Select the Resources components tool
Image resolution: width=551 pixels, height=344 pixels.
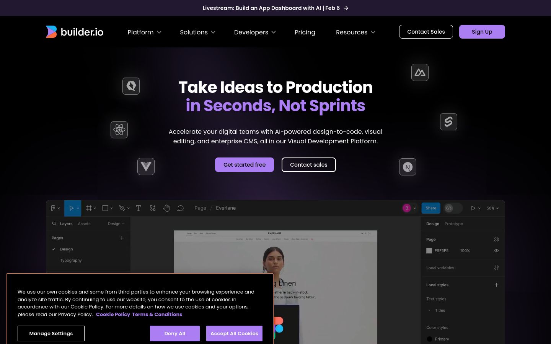(153, 208)
